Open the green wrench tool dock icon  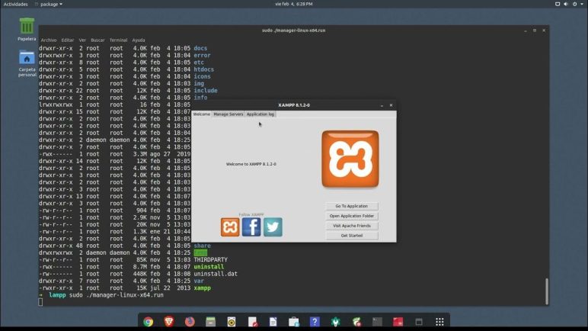click(336, 322)
